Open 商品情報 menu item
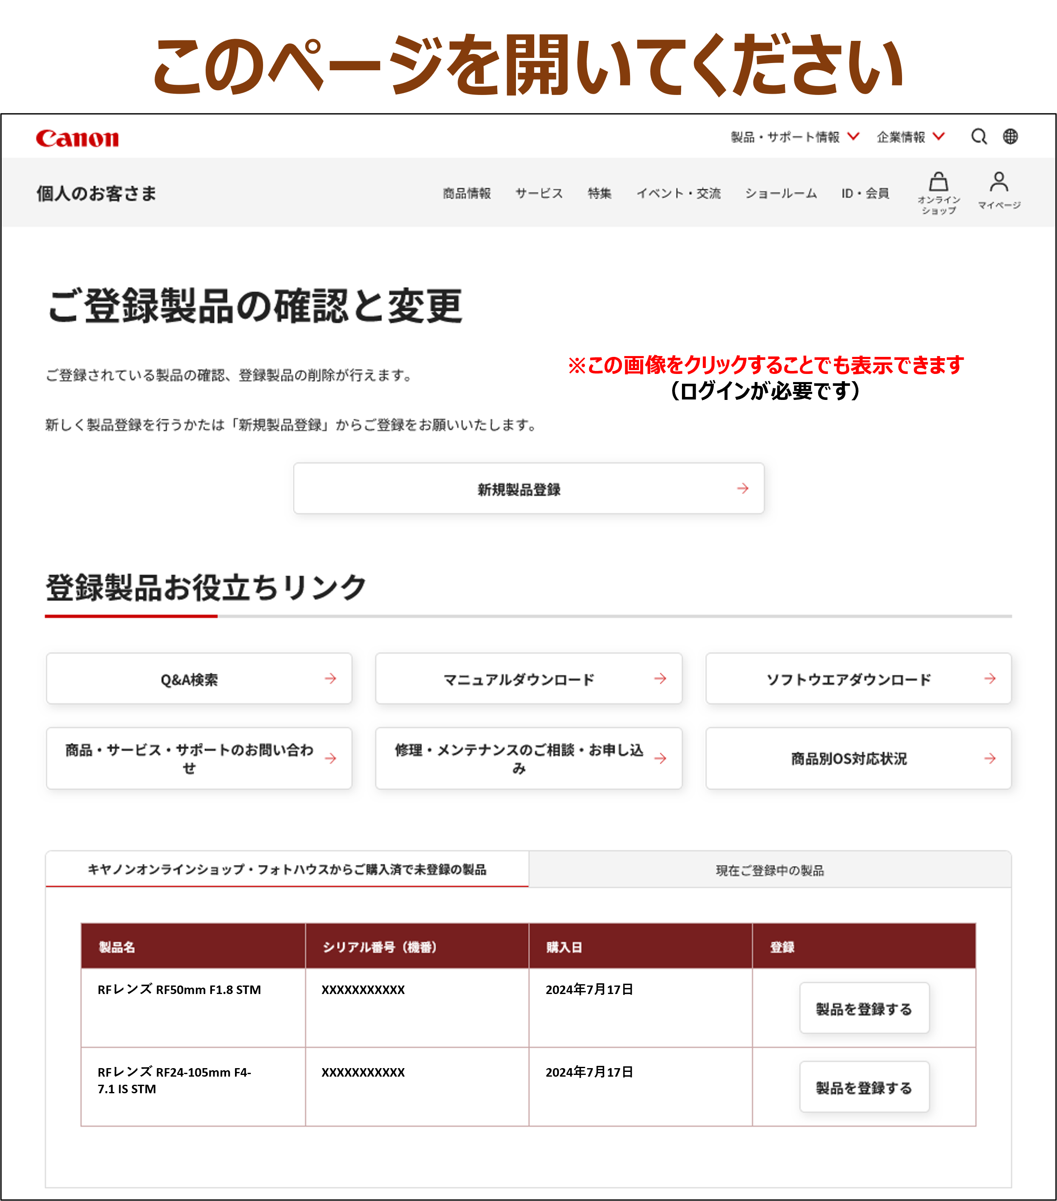The height and width of the screenshot is (1201, 1057). click(467, 193)
